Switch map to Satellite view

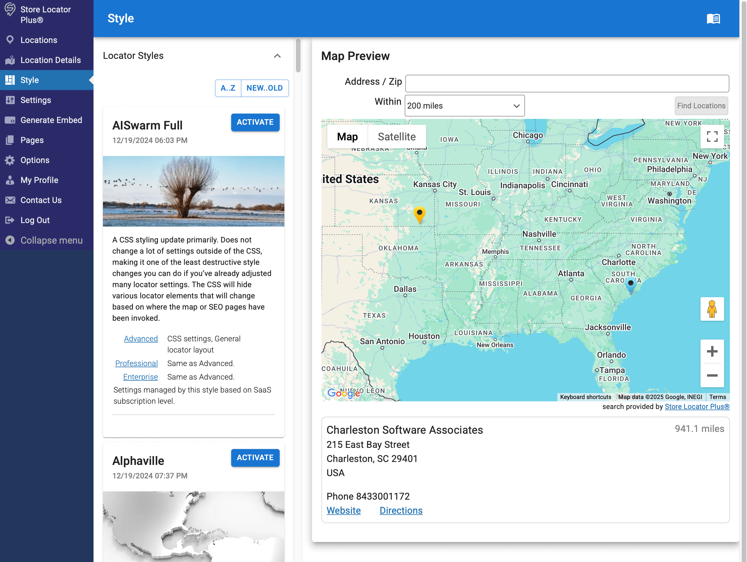[x=396, y=137]
